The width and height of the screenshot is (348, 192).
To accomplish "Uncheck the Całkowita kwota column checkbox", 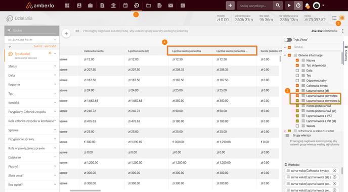I will coord(297,86).
